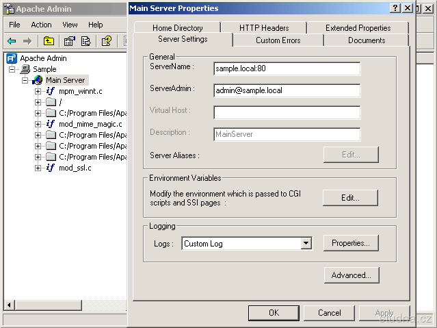Image resolution: width=437 pixels, height=328 pixels.
Task: Click the Back arrow toolbar icon
Action: pos(12,41)
